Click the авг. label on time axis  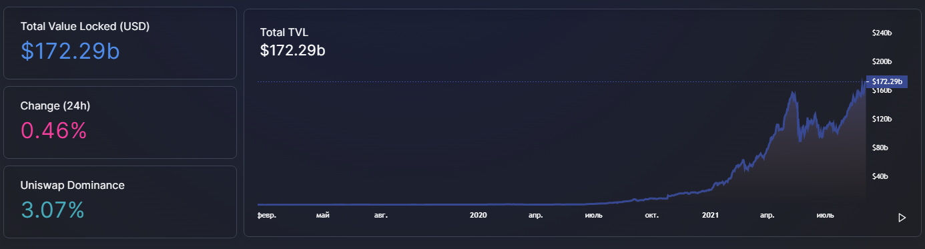[x=380, y=215]
